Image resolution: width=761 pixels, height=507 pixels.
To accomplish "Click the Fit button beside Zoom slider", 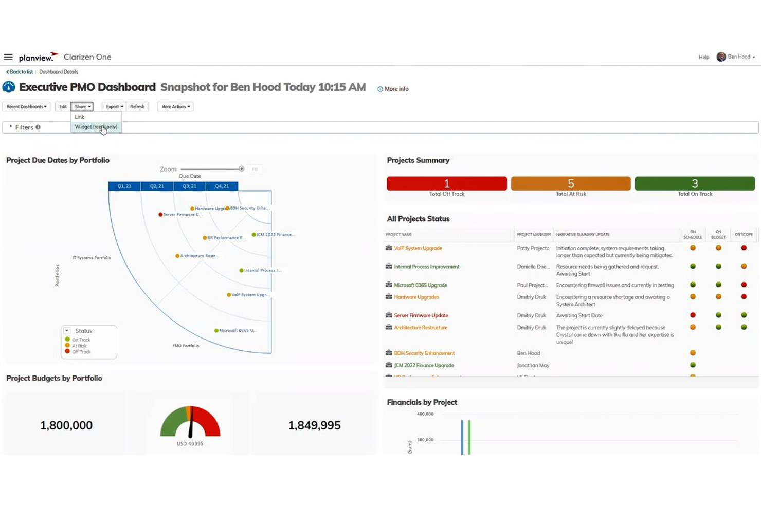I will tap(255, 169).
